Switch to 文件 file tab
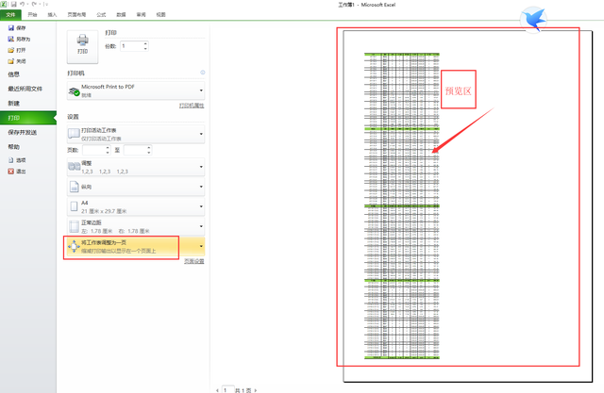The height and width of the screenshot is (393, 604). tap(10, 15)
